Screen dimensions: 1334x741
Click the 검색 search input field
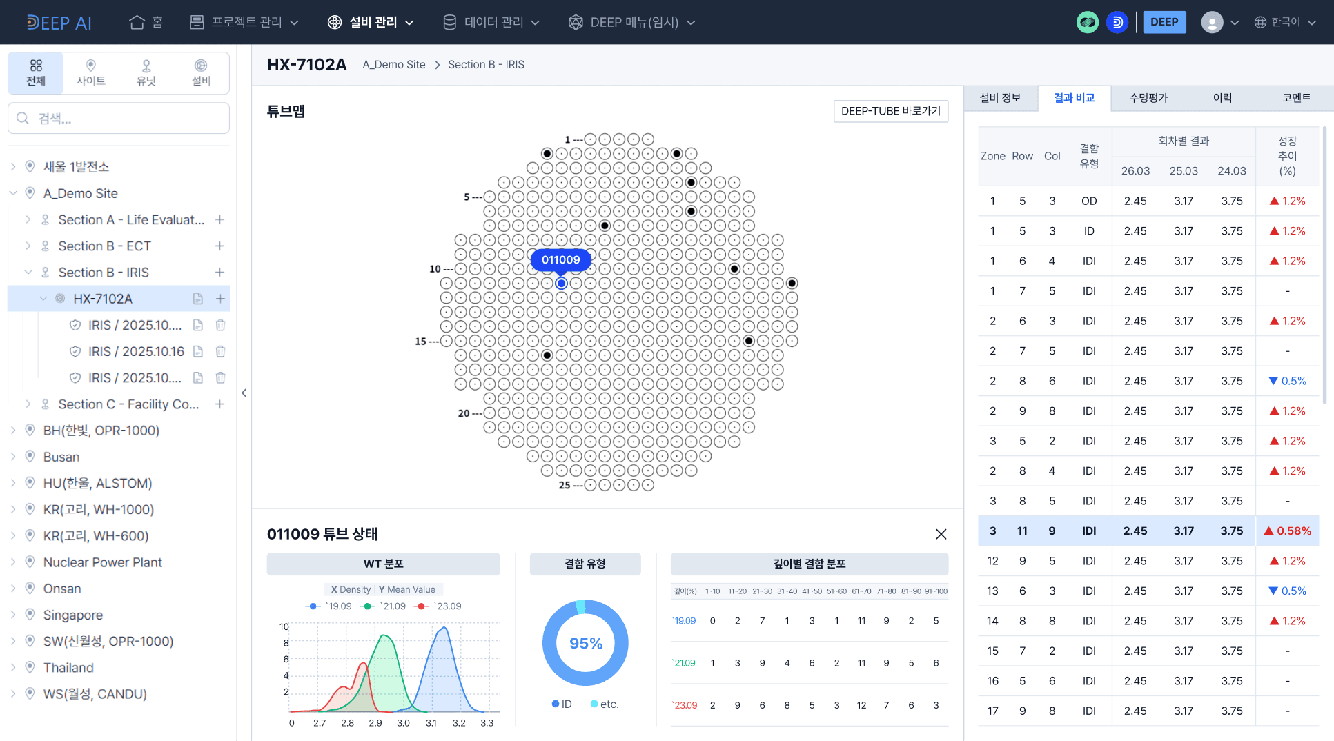(x=119, y=118)
